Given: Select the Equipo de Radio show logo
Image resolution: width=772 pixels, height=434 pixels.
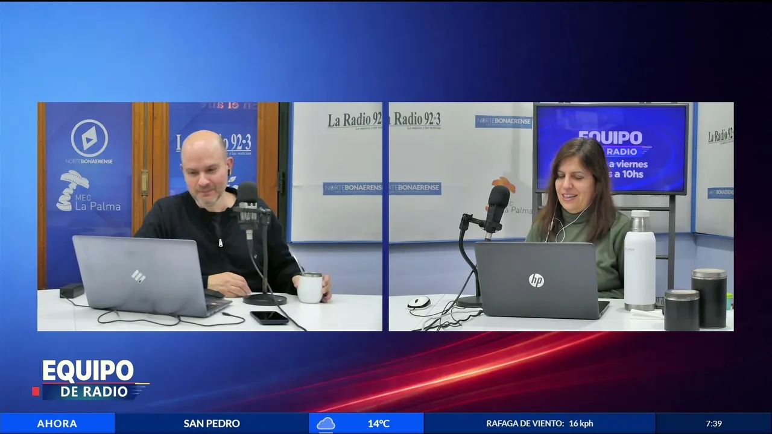Looking at the screenshot, I should (90, 379).
